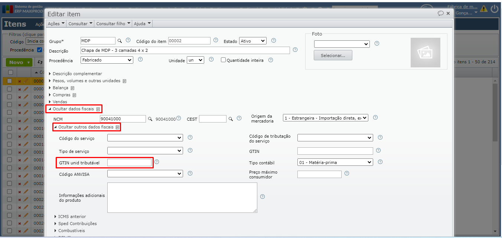Image resolution: width=502 pixels, height=238 pixels.
Task: Click the list icon beside Ocultar outros dados fiscais
Action: (x=117, y=127)
